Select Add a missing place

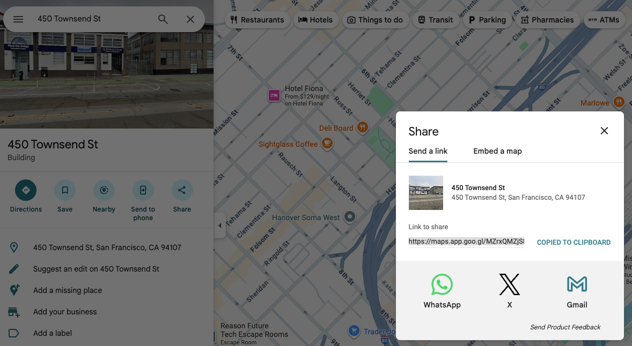click(x=107, y=290)
